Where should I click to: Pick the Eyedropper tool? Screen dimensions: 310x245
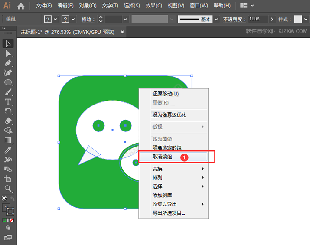click(x=8, y=150)
